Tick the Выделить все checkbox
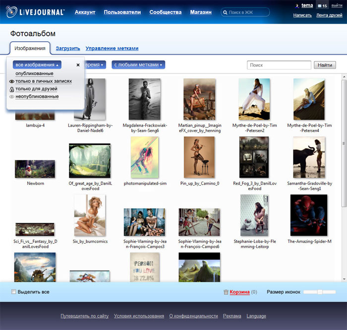The height and width of the screenshot is (330, 347). click(x=14, y=292)
